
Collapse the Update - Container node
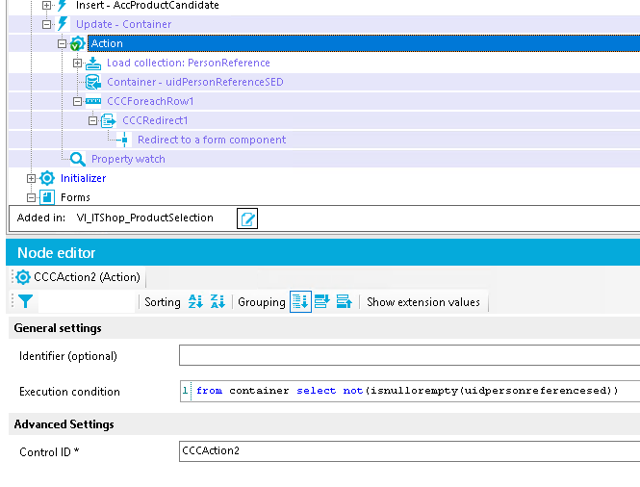pos(46,24)
